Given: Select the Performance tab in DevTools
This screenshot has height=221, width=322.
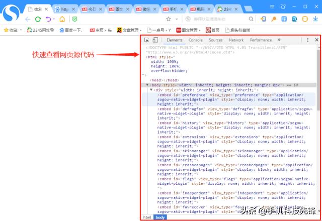Looking at the screenshot, I should coord(261,40).
